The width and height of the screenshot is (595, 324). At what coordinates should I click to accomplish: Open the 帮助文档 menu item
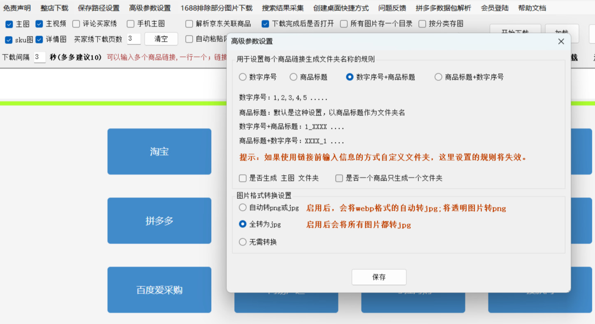532,8
